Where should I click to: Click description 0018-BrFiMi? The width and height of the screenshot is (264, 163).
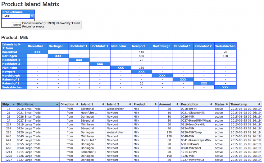point(189,109)
